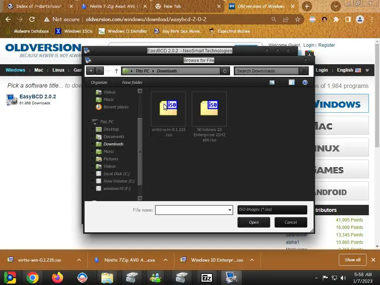Image resolution: width=380 pixels, height=285 pixels.
Task: Expand the Desktop tree node
Action: click(92, 129)
